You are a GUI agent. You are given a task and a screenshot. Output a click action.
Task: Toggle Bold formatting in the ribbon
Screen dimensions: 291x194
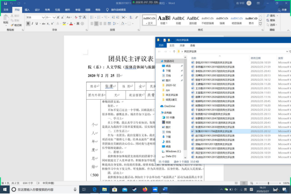[x=28, y=24]
